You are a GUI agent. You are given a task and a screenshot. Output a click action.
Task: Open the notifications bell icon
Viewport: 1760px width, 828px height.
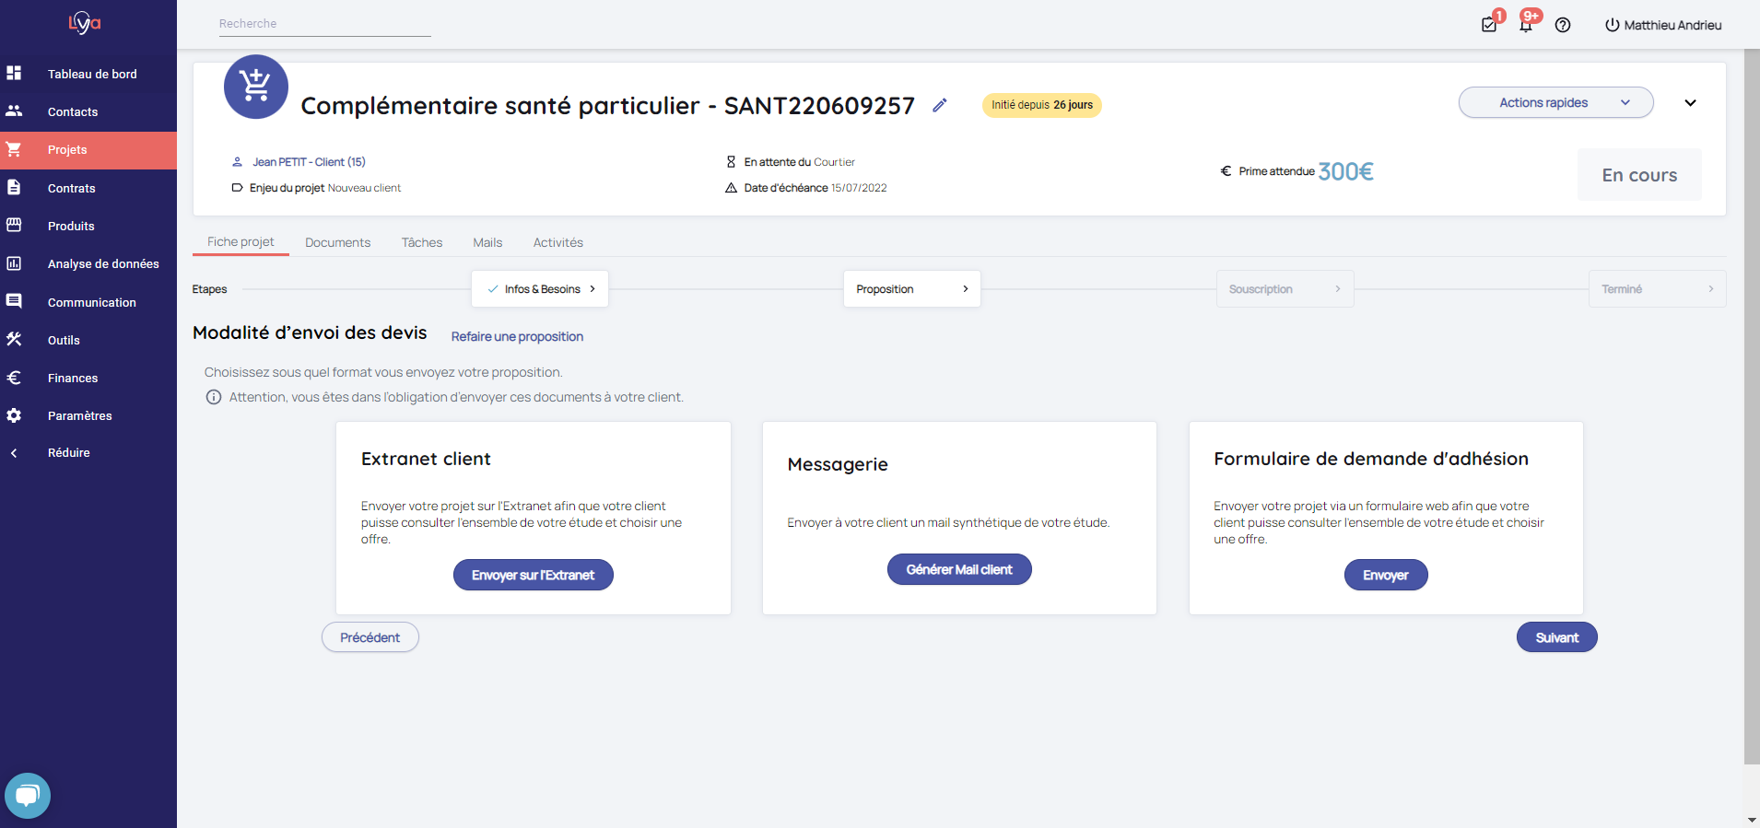tap(1526, 25)
